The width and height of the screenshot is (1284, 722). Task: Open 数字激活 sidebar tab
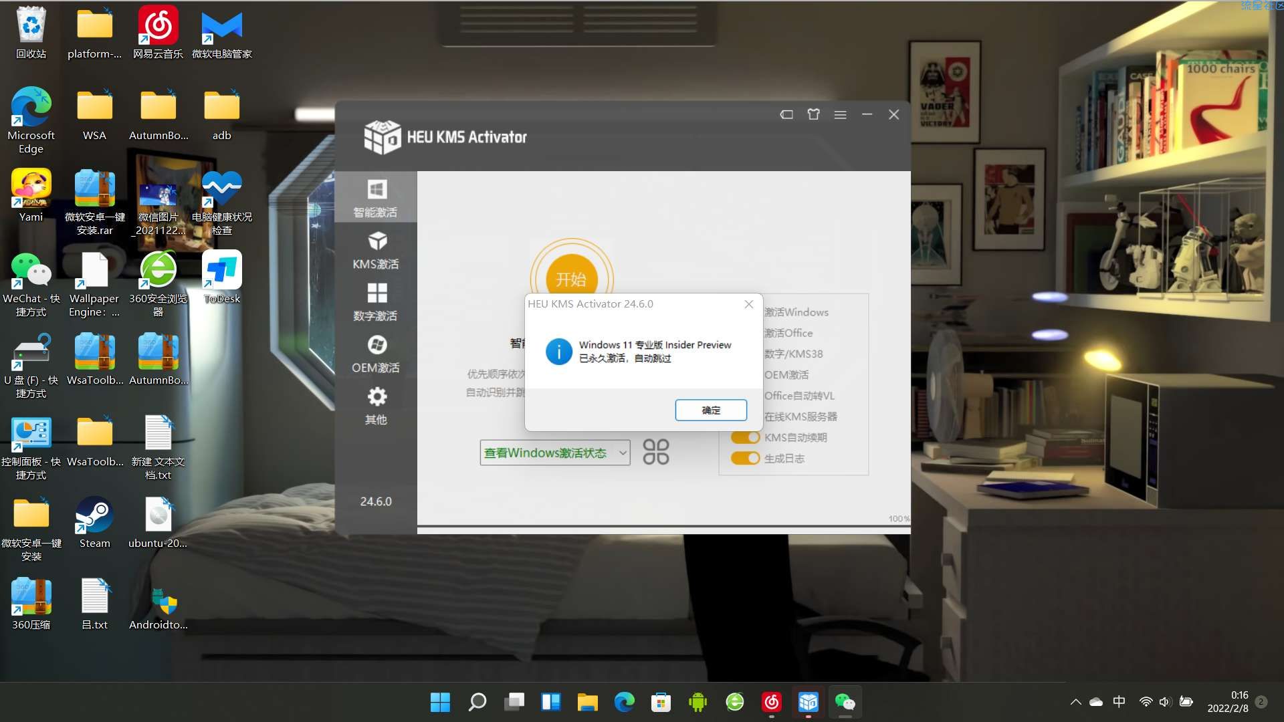(376, 302)
